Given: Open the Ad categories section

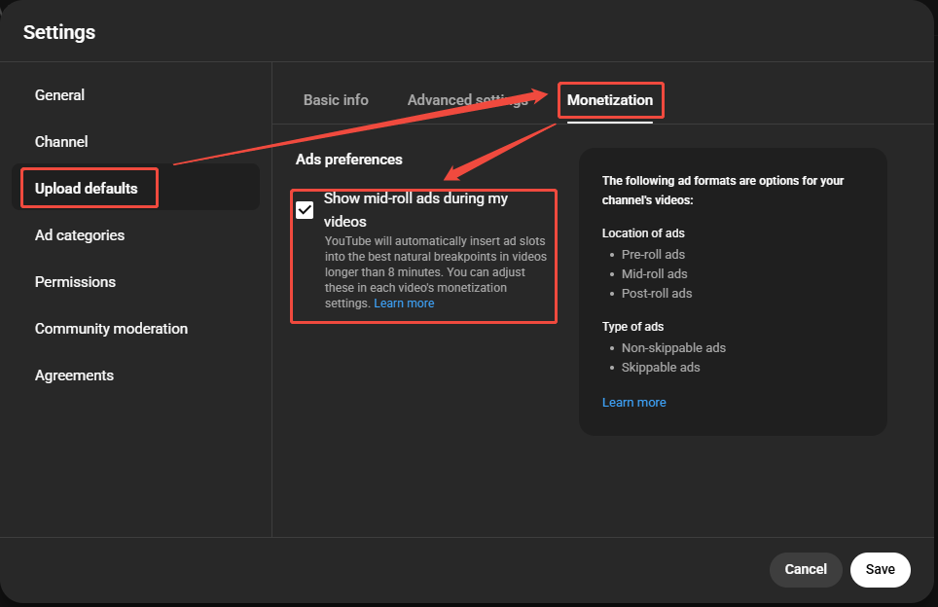Looking at the screenshot, I should pyautogui.click(x=79, y=234).
